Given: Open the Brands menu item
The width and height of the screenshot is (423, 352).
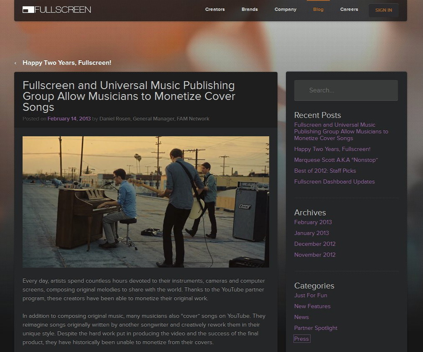Looking at the screenshot, I should coord(250,10).
